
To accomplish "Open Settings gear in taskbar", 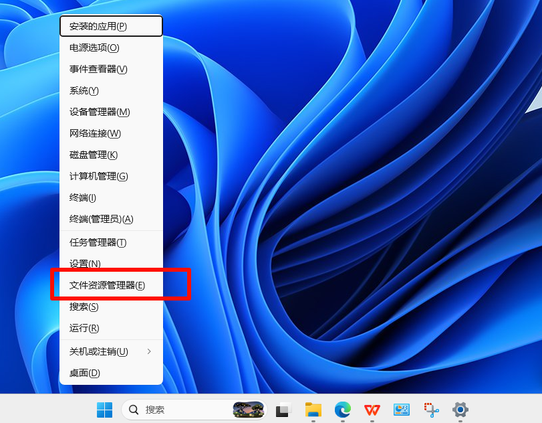I will point(460,410).
